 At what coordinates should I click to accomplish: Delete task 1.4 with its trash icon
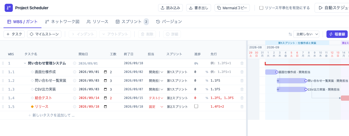pos(242,98)
